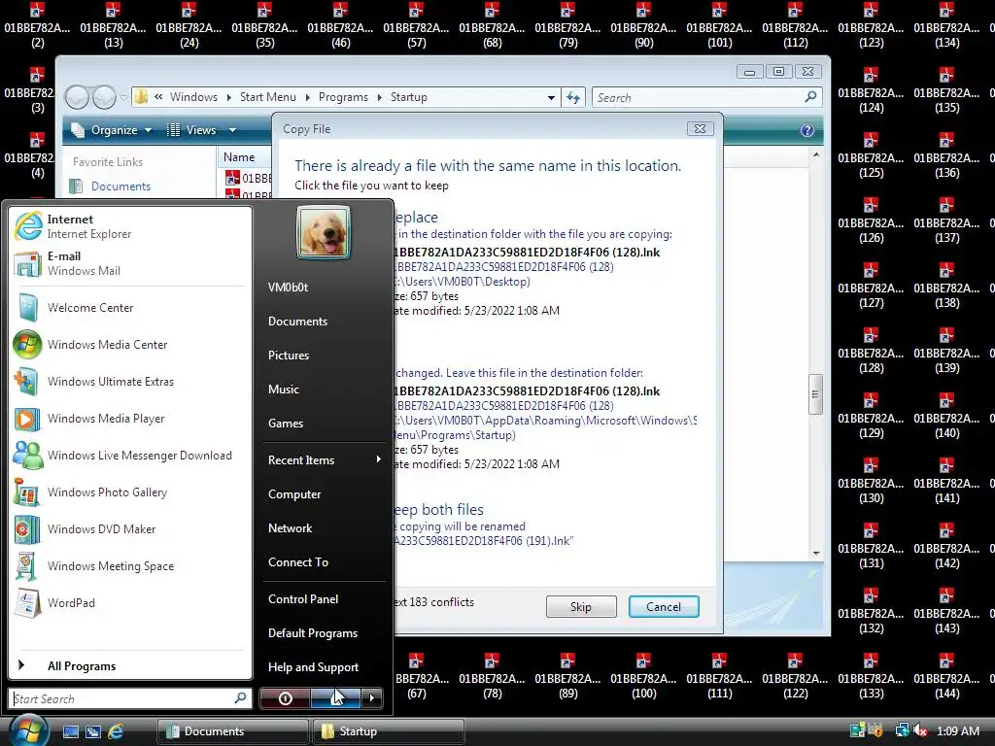Open Internet Explorer from the Start menu
The image size is (995, 746).
(130, 225)
